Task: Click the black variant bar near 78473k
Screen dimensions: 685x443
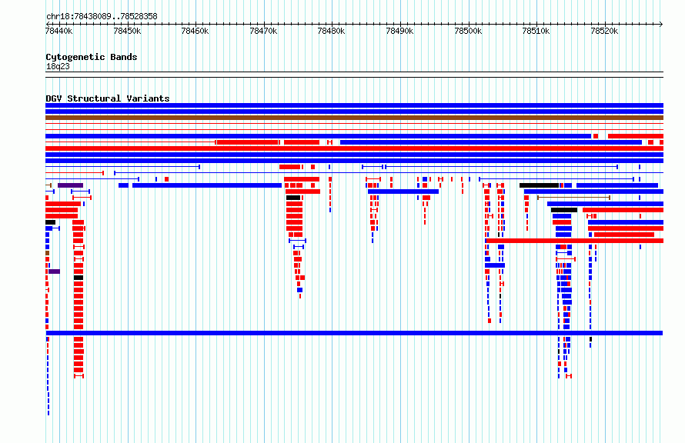Action: (293, 198)
